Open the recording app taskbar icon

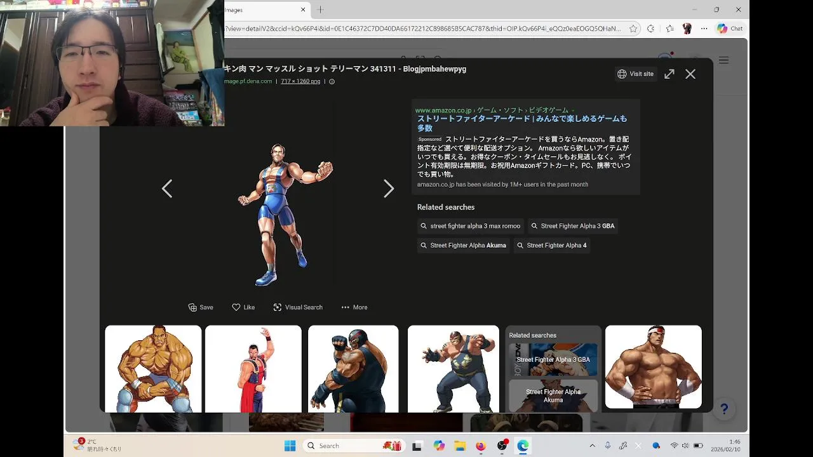tap(502, 446)
